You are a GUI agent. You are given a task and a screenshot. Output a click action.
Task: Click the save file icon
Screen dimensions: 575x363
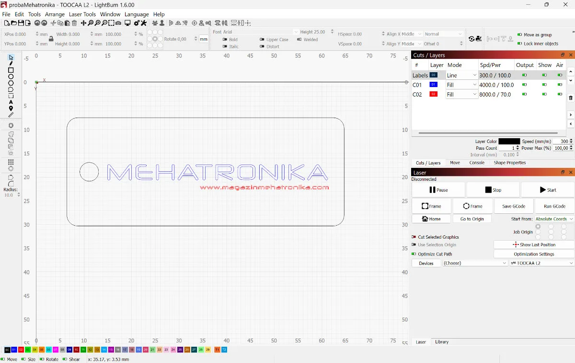pyautogui.click(x=21, y=23)
